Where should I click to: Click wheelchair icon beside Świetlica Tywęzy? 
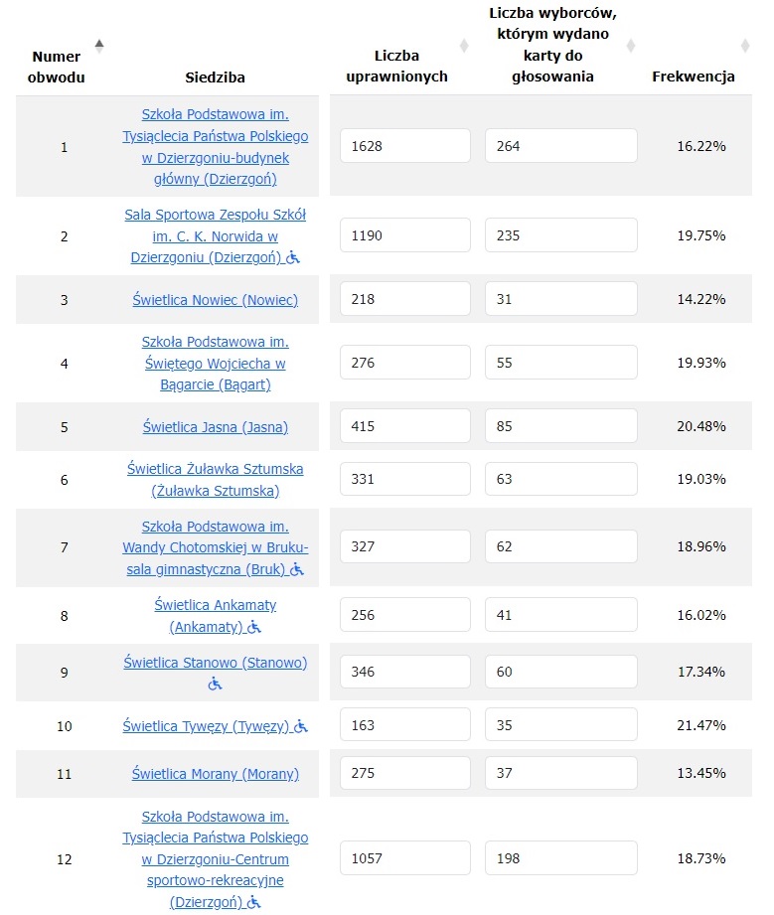(x=301, y=726)
